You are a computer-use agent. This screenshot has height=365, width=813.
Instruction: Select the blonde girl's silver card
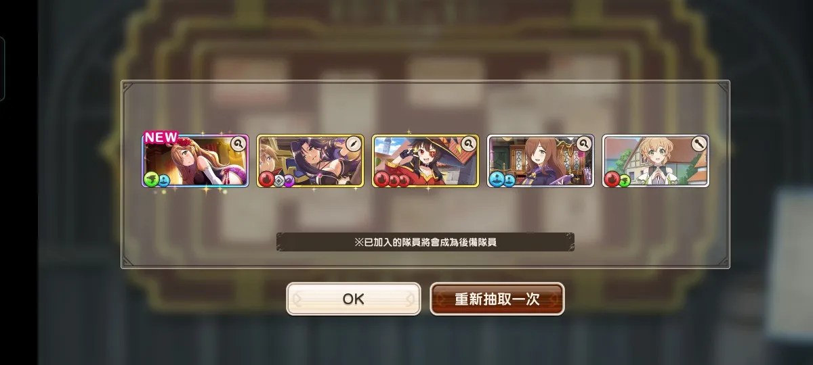click(x=656, y=161)
